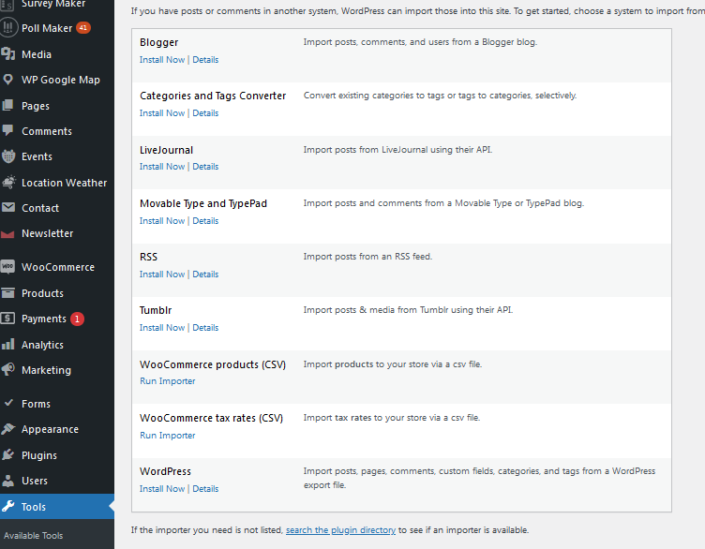This screenshot has height=549, width=705.
Task: Click the WP Google Map pin icon
Action: 8,80
